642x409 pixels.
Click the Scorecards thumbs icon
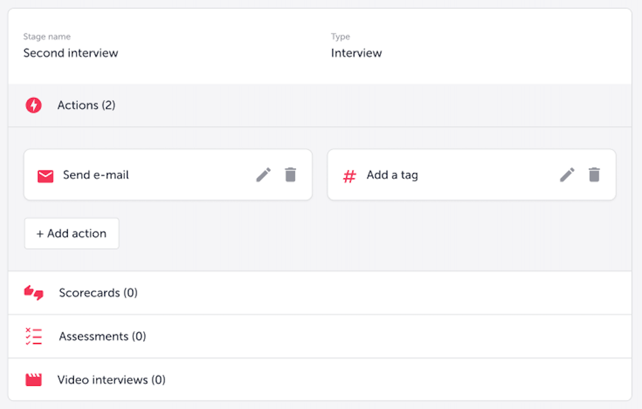(33, 292)
